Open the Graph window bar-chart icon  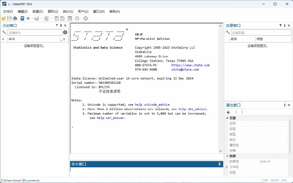[x=37, y=18]
